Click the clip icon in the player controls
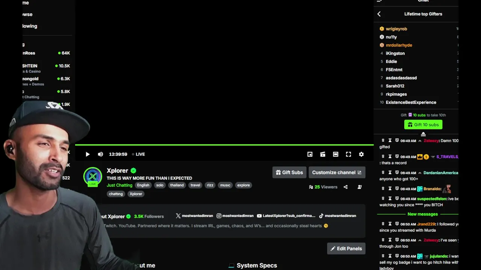481x270 pixels. pyautogui.click(x=322, y=154)
